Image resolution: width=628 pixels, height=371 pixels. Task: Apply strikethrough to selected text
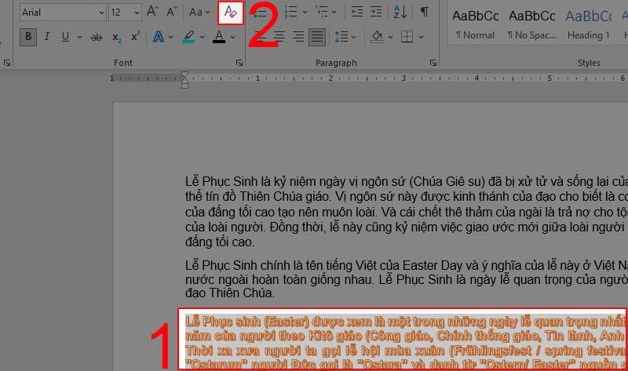click(97, 37)
